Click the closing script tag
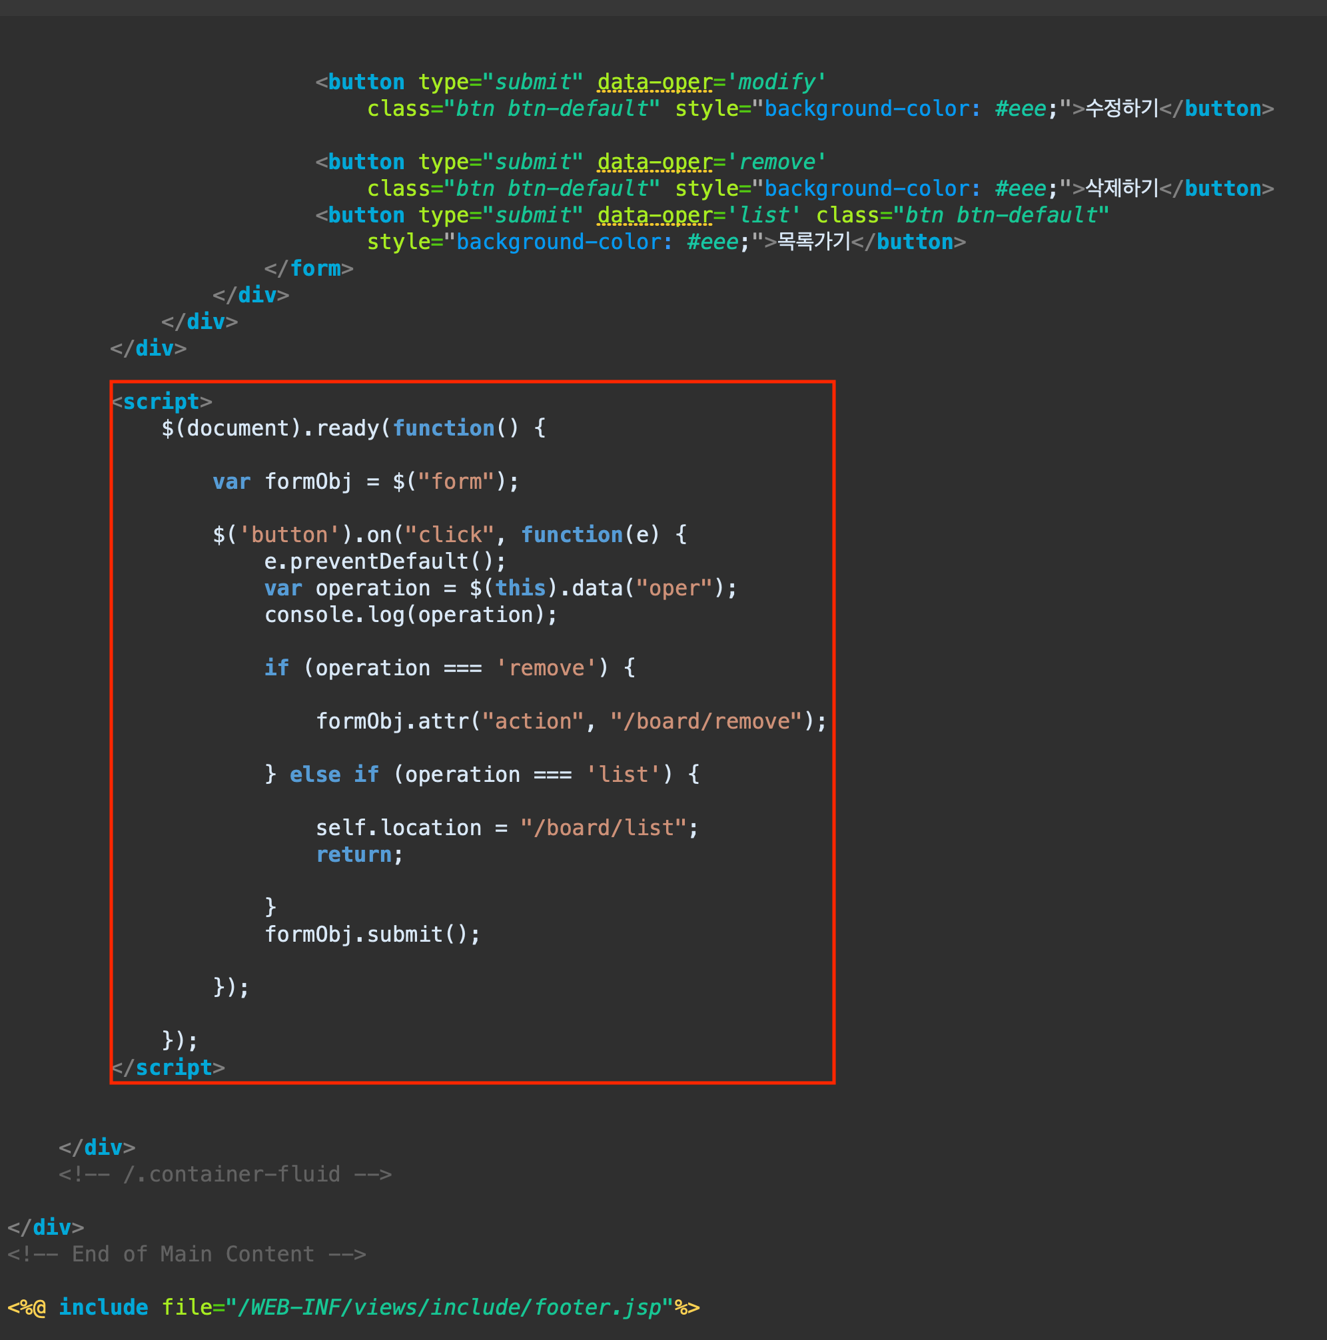1327x1340 pixels. pyautogui.click(x=168, y=1068)
